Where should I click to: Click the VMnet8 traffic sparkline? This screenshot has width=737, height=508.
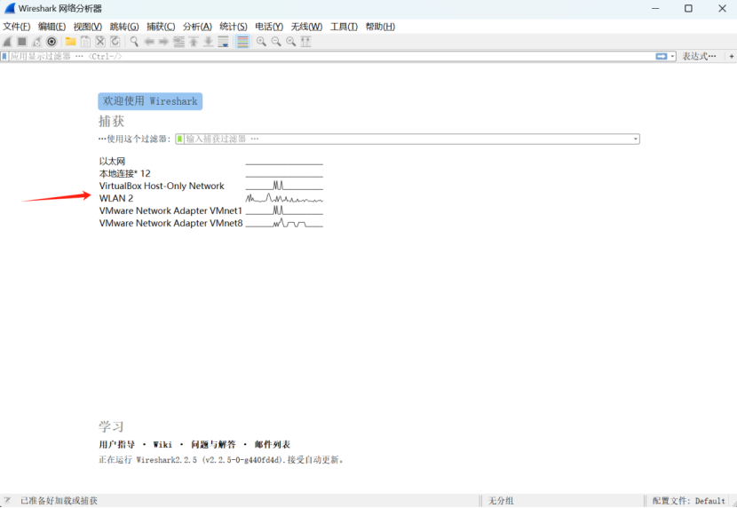tap(284, 223)
